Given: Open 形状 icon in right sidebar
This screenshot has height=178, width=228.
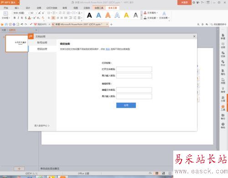Looking at the screenshot, I should tap(223, 63).
